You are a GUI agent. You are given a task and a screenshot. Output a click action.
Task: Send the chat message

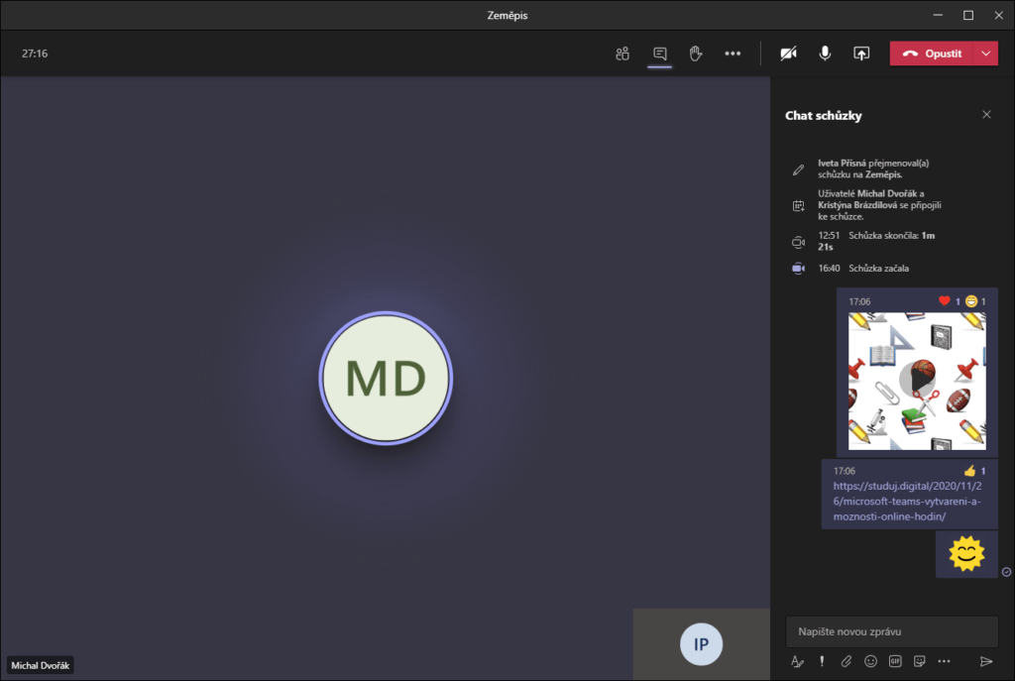(985, 661)
